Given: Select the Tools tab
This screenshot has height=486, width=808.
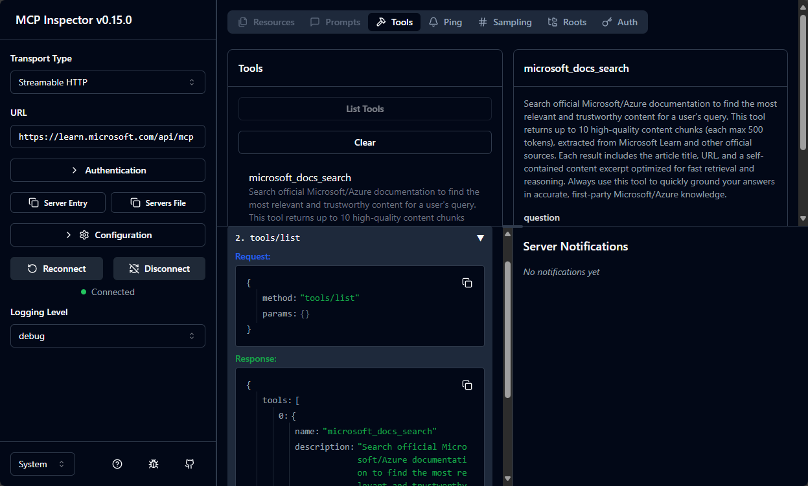Looking at the screenshot, I should pos(394,22).
